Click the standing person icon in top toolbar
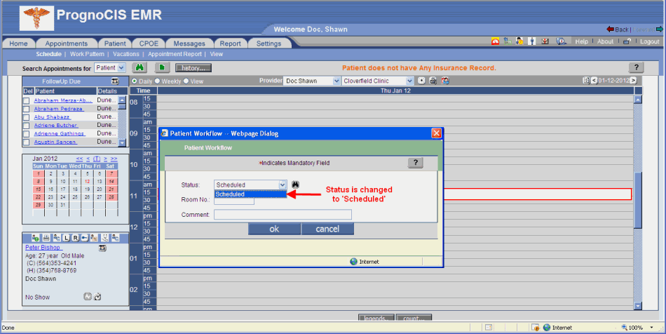This screenshot has height=334, width=666. coord(532,41)
